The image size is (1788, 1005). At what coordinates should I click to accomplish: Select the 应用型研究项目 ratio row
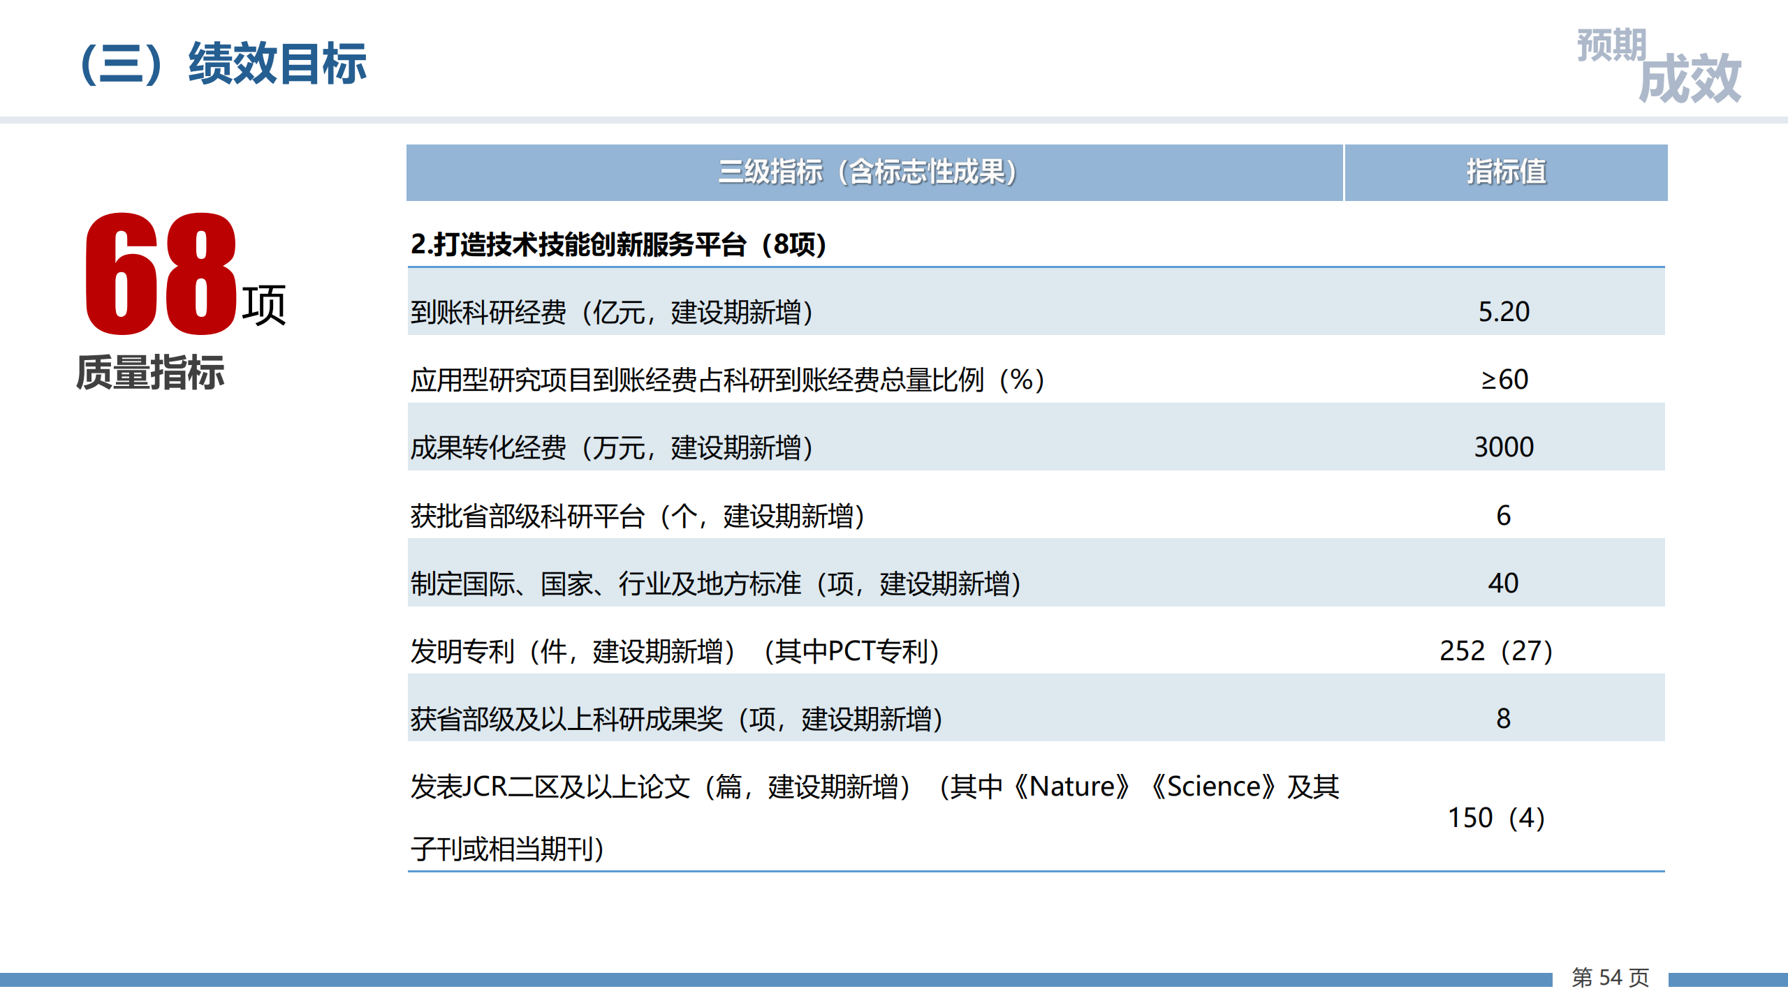click(x=727, y=380)
